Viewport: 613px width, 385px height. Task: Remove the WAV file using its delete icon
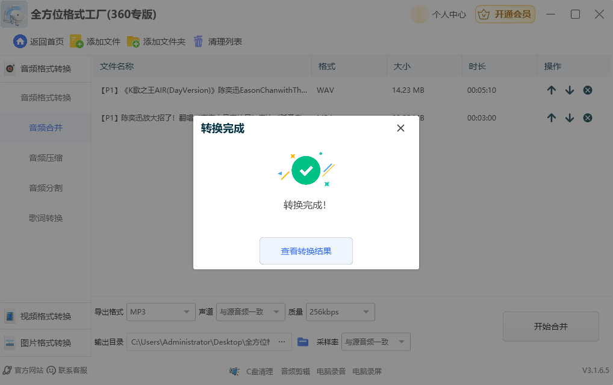tap(588, 89)
